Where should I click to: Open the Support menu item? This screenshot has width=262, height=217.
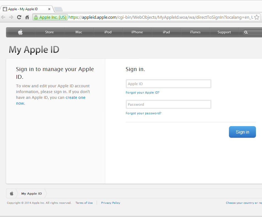point(224,32)
